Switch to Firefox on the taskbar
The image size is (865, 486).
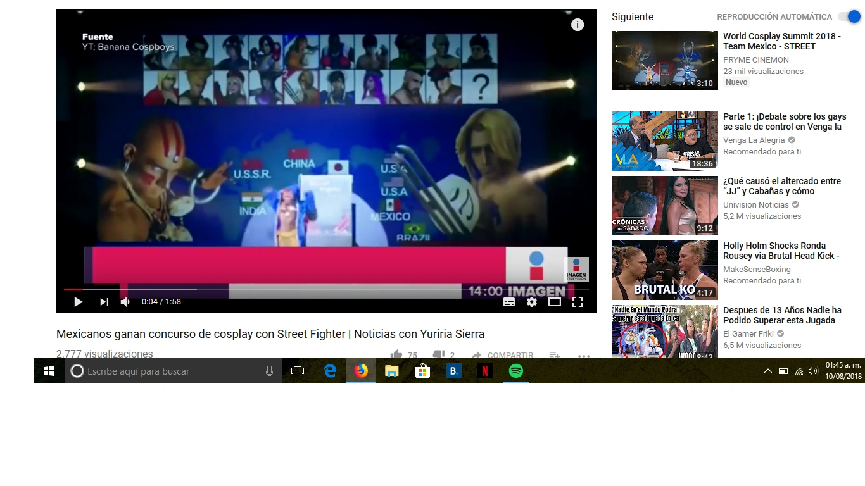(361, 371)
